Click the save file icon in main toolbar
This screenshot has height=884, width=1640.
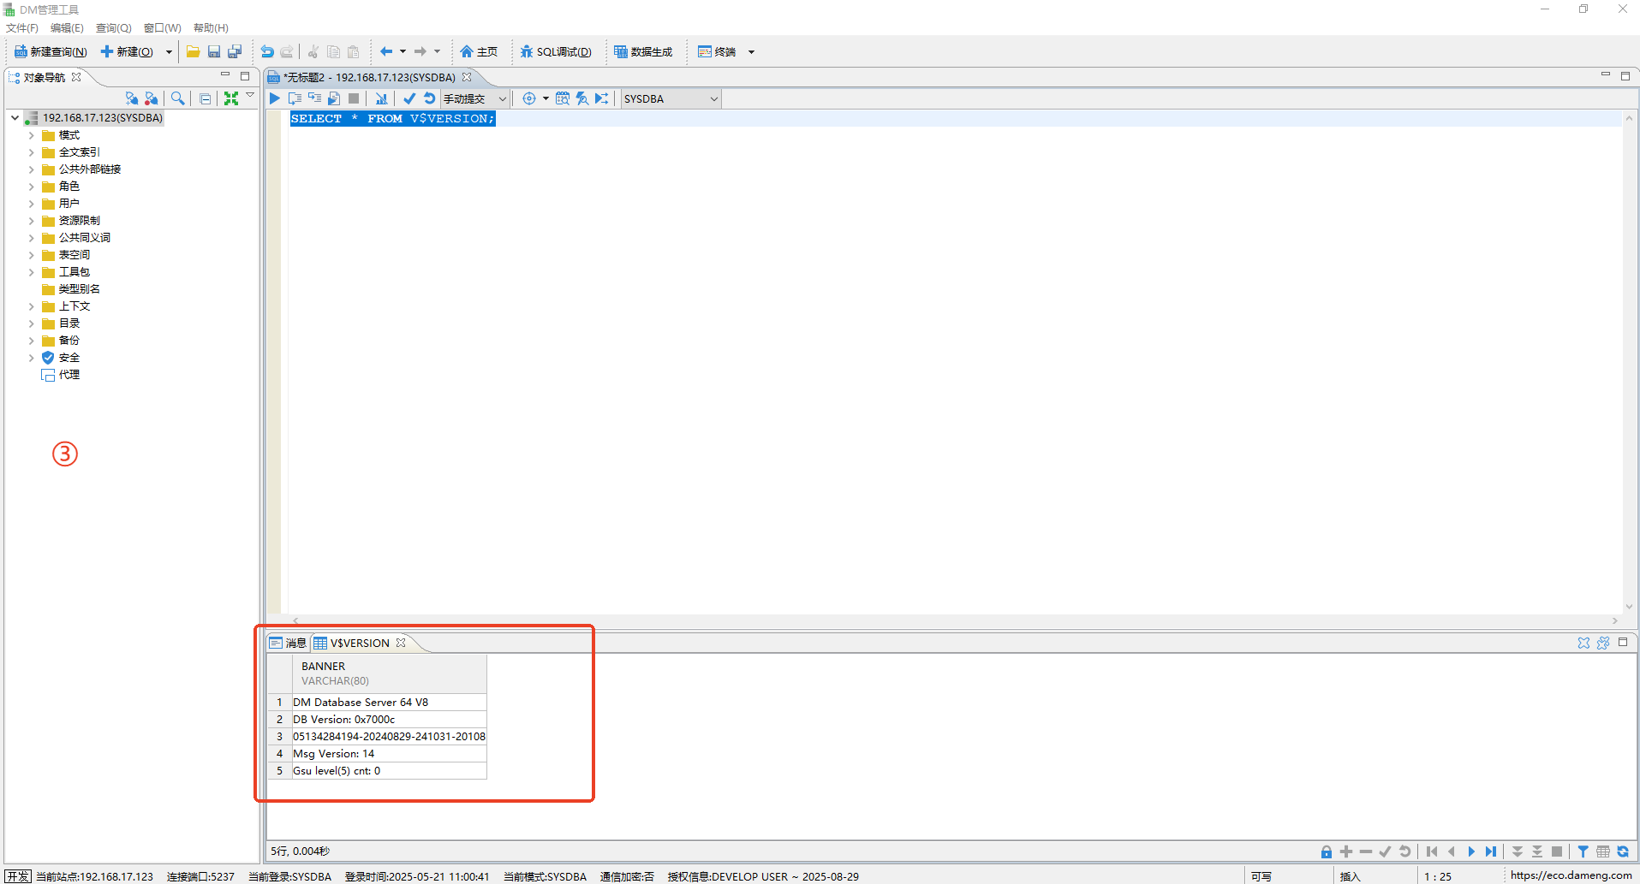tap(214, 52)
